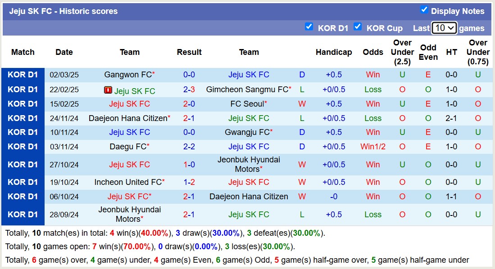495x269 pixels.
Task: Click the Handicap column header
Action: click(x=334, y=52)
